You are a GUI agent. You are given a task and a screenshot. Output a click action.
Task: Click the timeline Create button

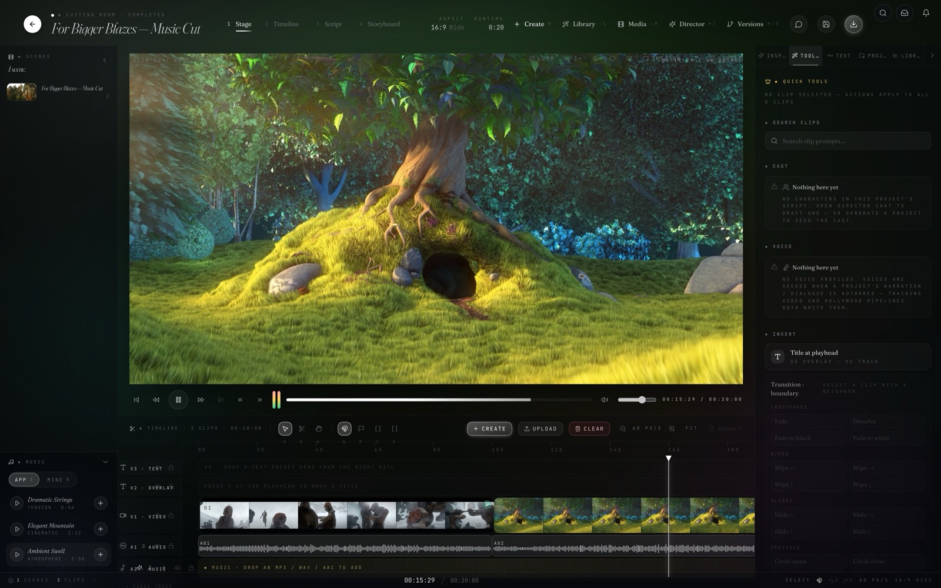[x=489, y=429]
